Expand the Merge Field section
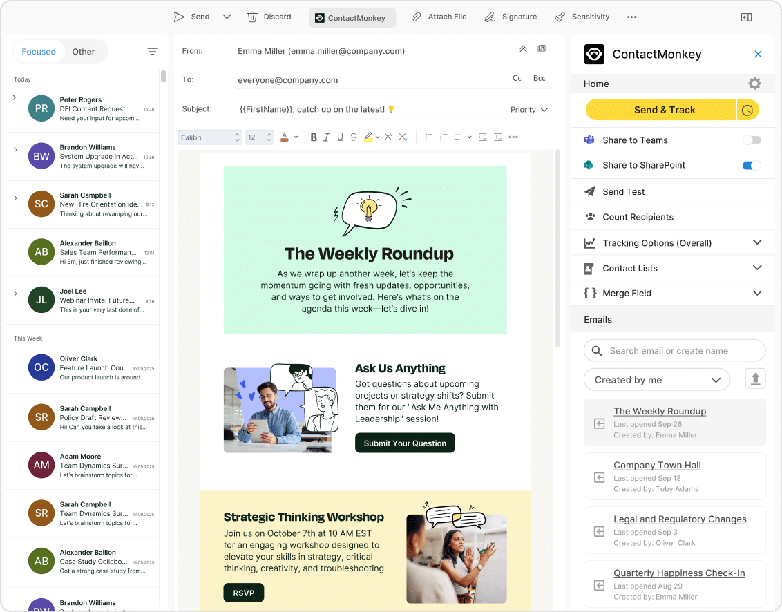Screen dimensions: 782x612 pyautogui.click(x=757, y=293)
